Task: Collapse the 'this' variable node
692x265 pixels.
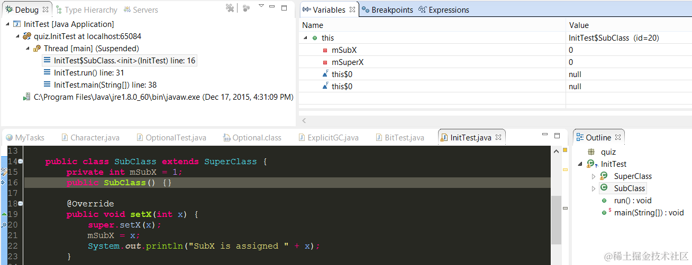Action: 305,38
